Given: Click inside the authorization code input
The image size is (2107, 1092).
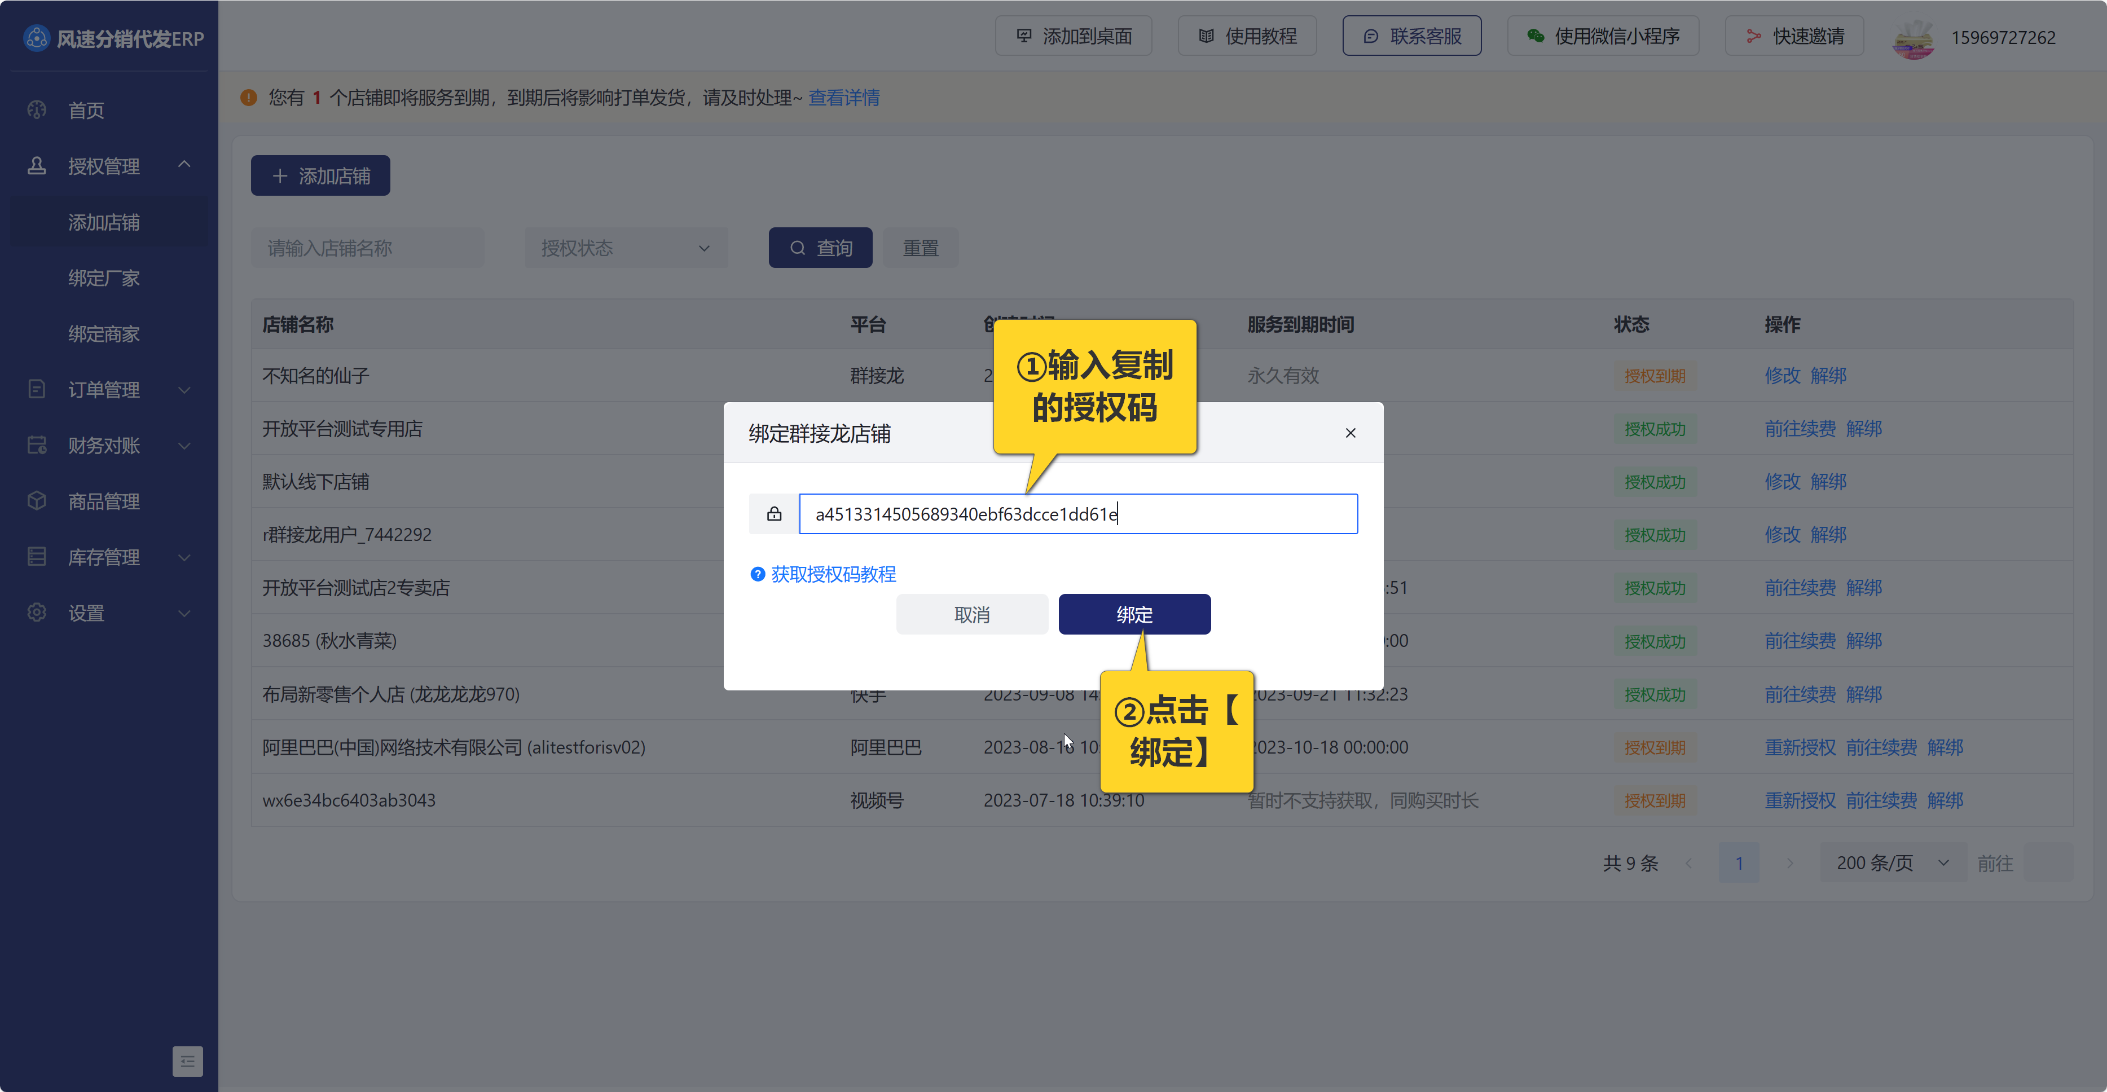Looking at the screenshot, I should 1227,514.
